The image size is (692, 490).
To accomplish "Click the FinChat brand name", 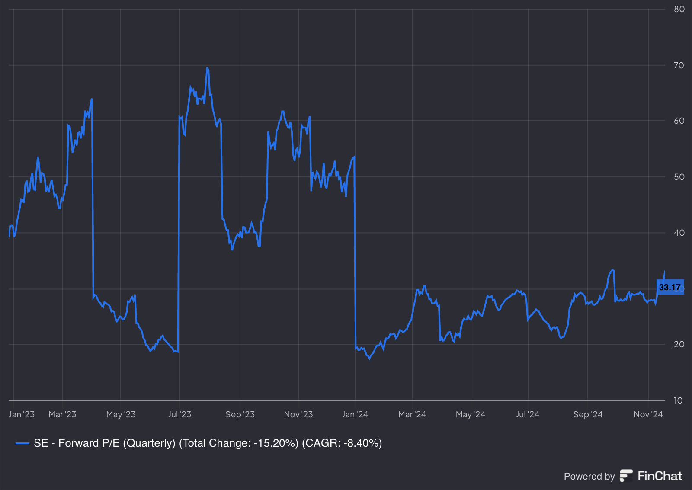I will coord(660,476).
